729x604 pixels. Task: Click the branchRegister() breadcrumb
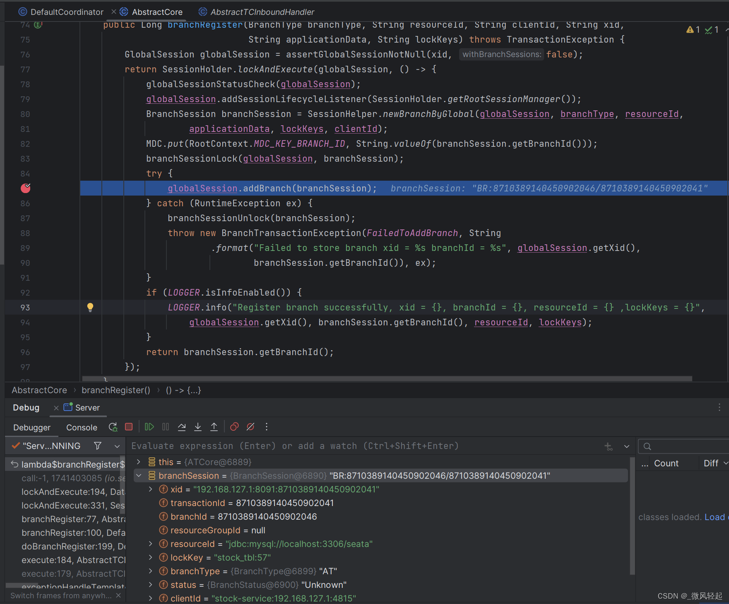[116, 390]
